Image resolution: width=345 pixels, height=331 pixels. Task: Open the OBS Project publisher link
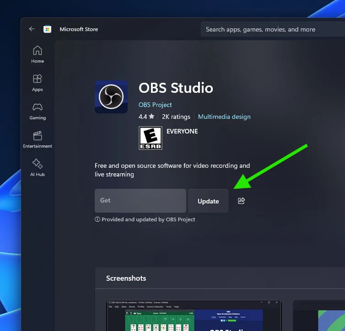pos(155,105)
